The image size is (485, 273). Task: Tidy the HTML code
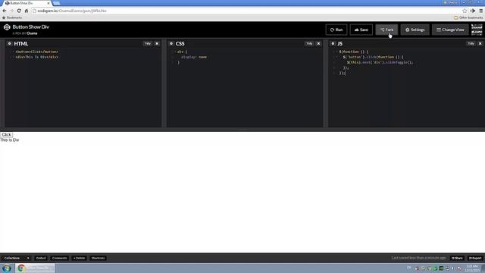coord(148,44)
